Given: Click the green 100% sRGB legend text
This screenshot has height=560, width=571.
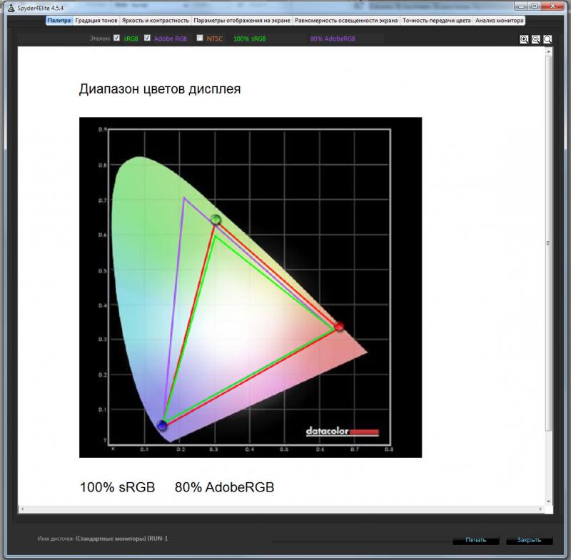Looking at the screenshot, I should click(249, 39).
